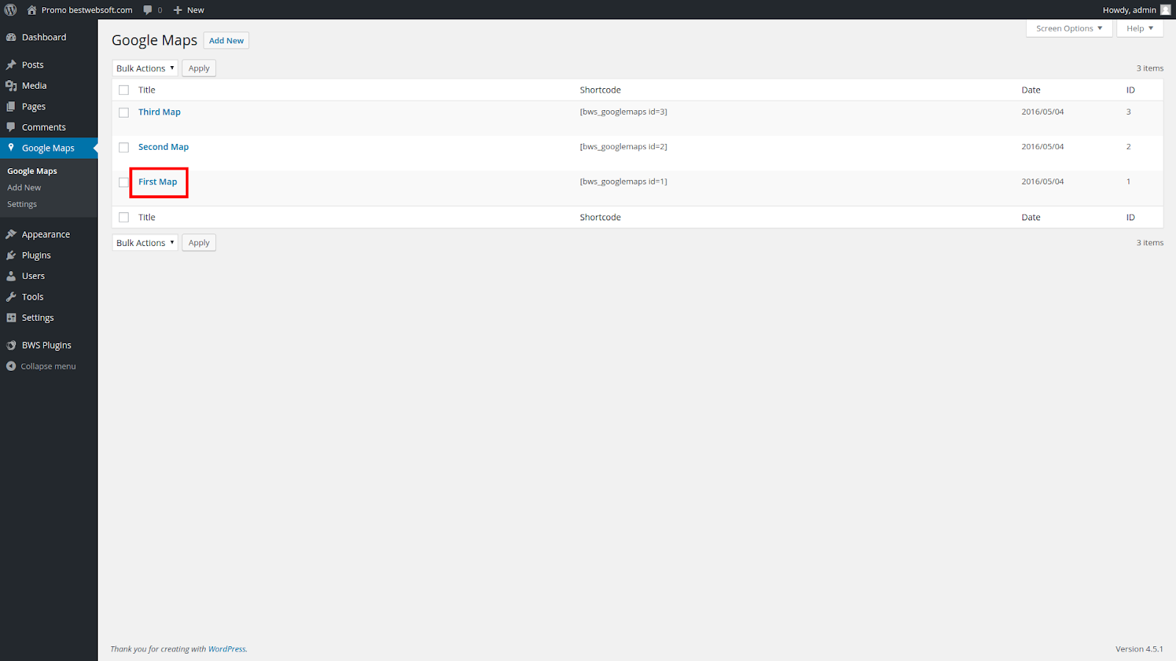Click the Version 4.5.1 footer text
1176x661 pixels.
(1139, 649)
